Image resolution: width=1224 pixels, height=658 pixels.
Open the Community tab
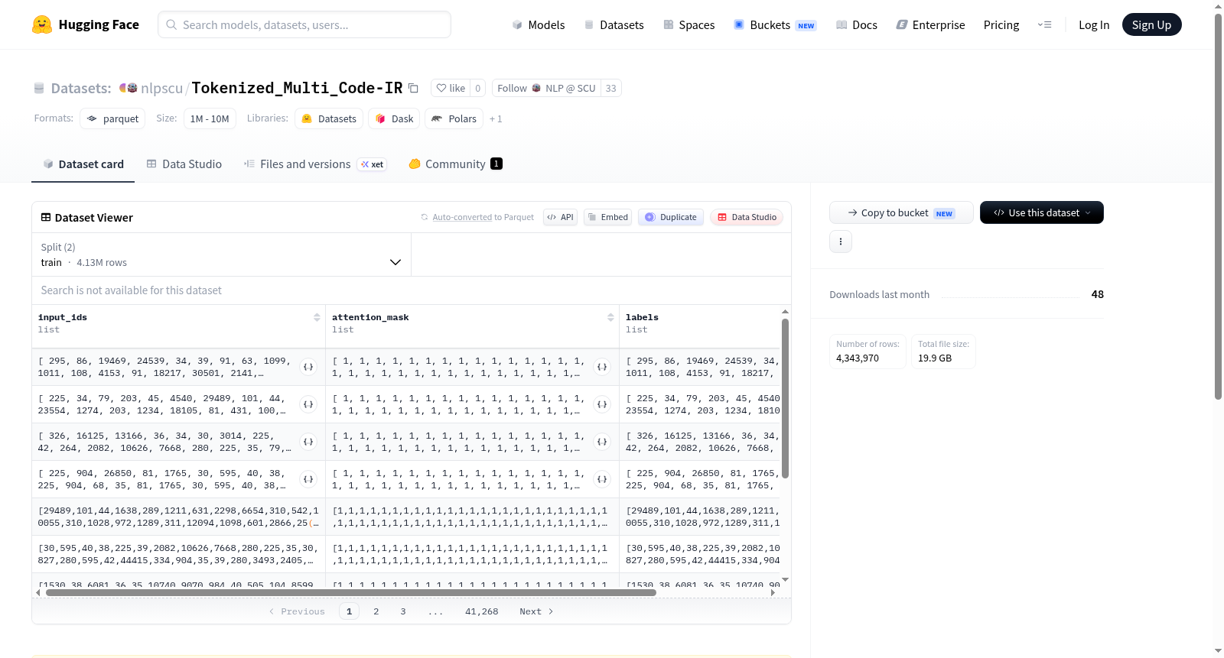[x=455, y=164]
